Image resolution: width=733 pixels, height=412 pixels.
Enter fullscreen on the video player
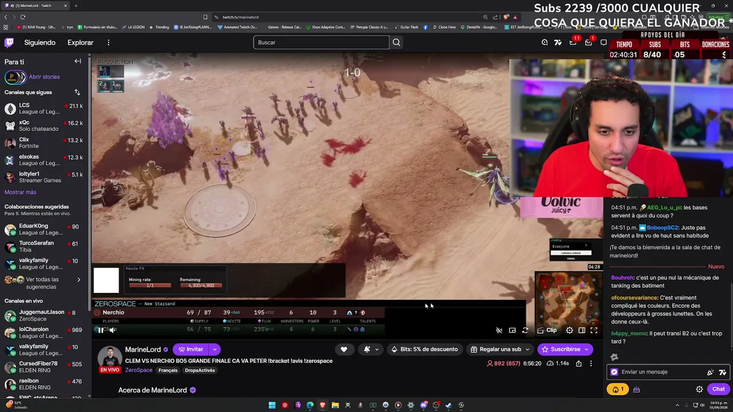coord(594,330)
